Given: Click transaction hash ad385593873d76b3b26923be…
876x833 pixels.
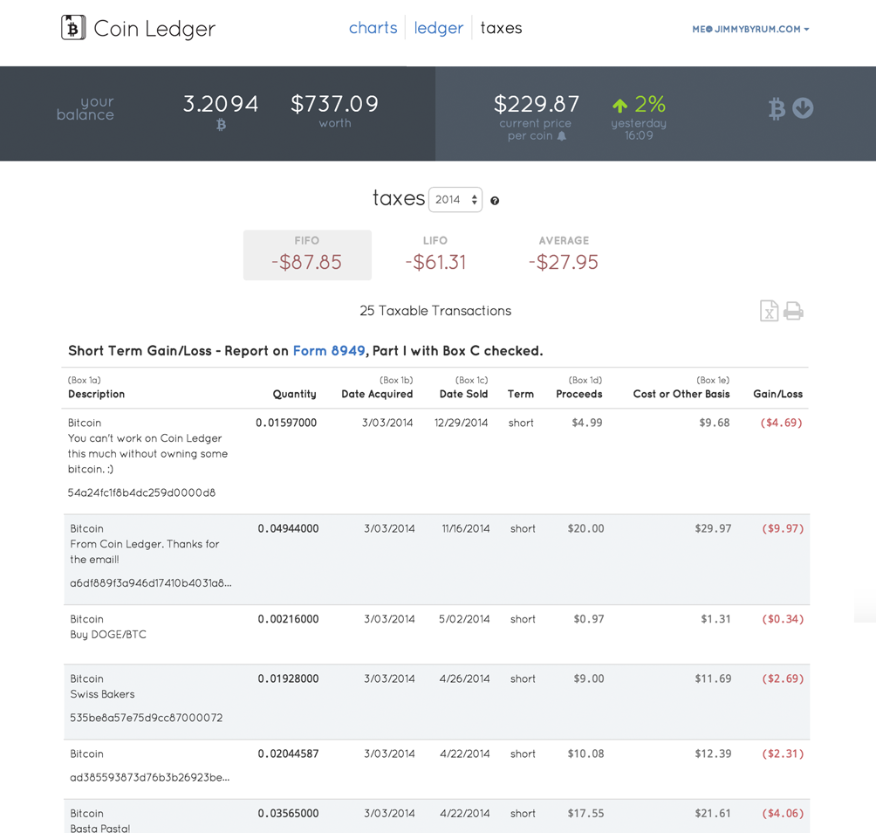Looking at the screenshot, I should point(150,777).
